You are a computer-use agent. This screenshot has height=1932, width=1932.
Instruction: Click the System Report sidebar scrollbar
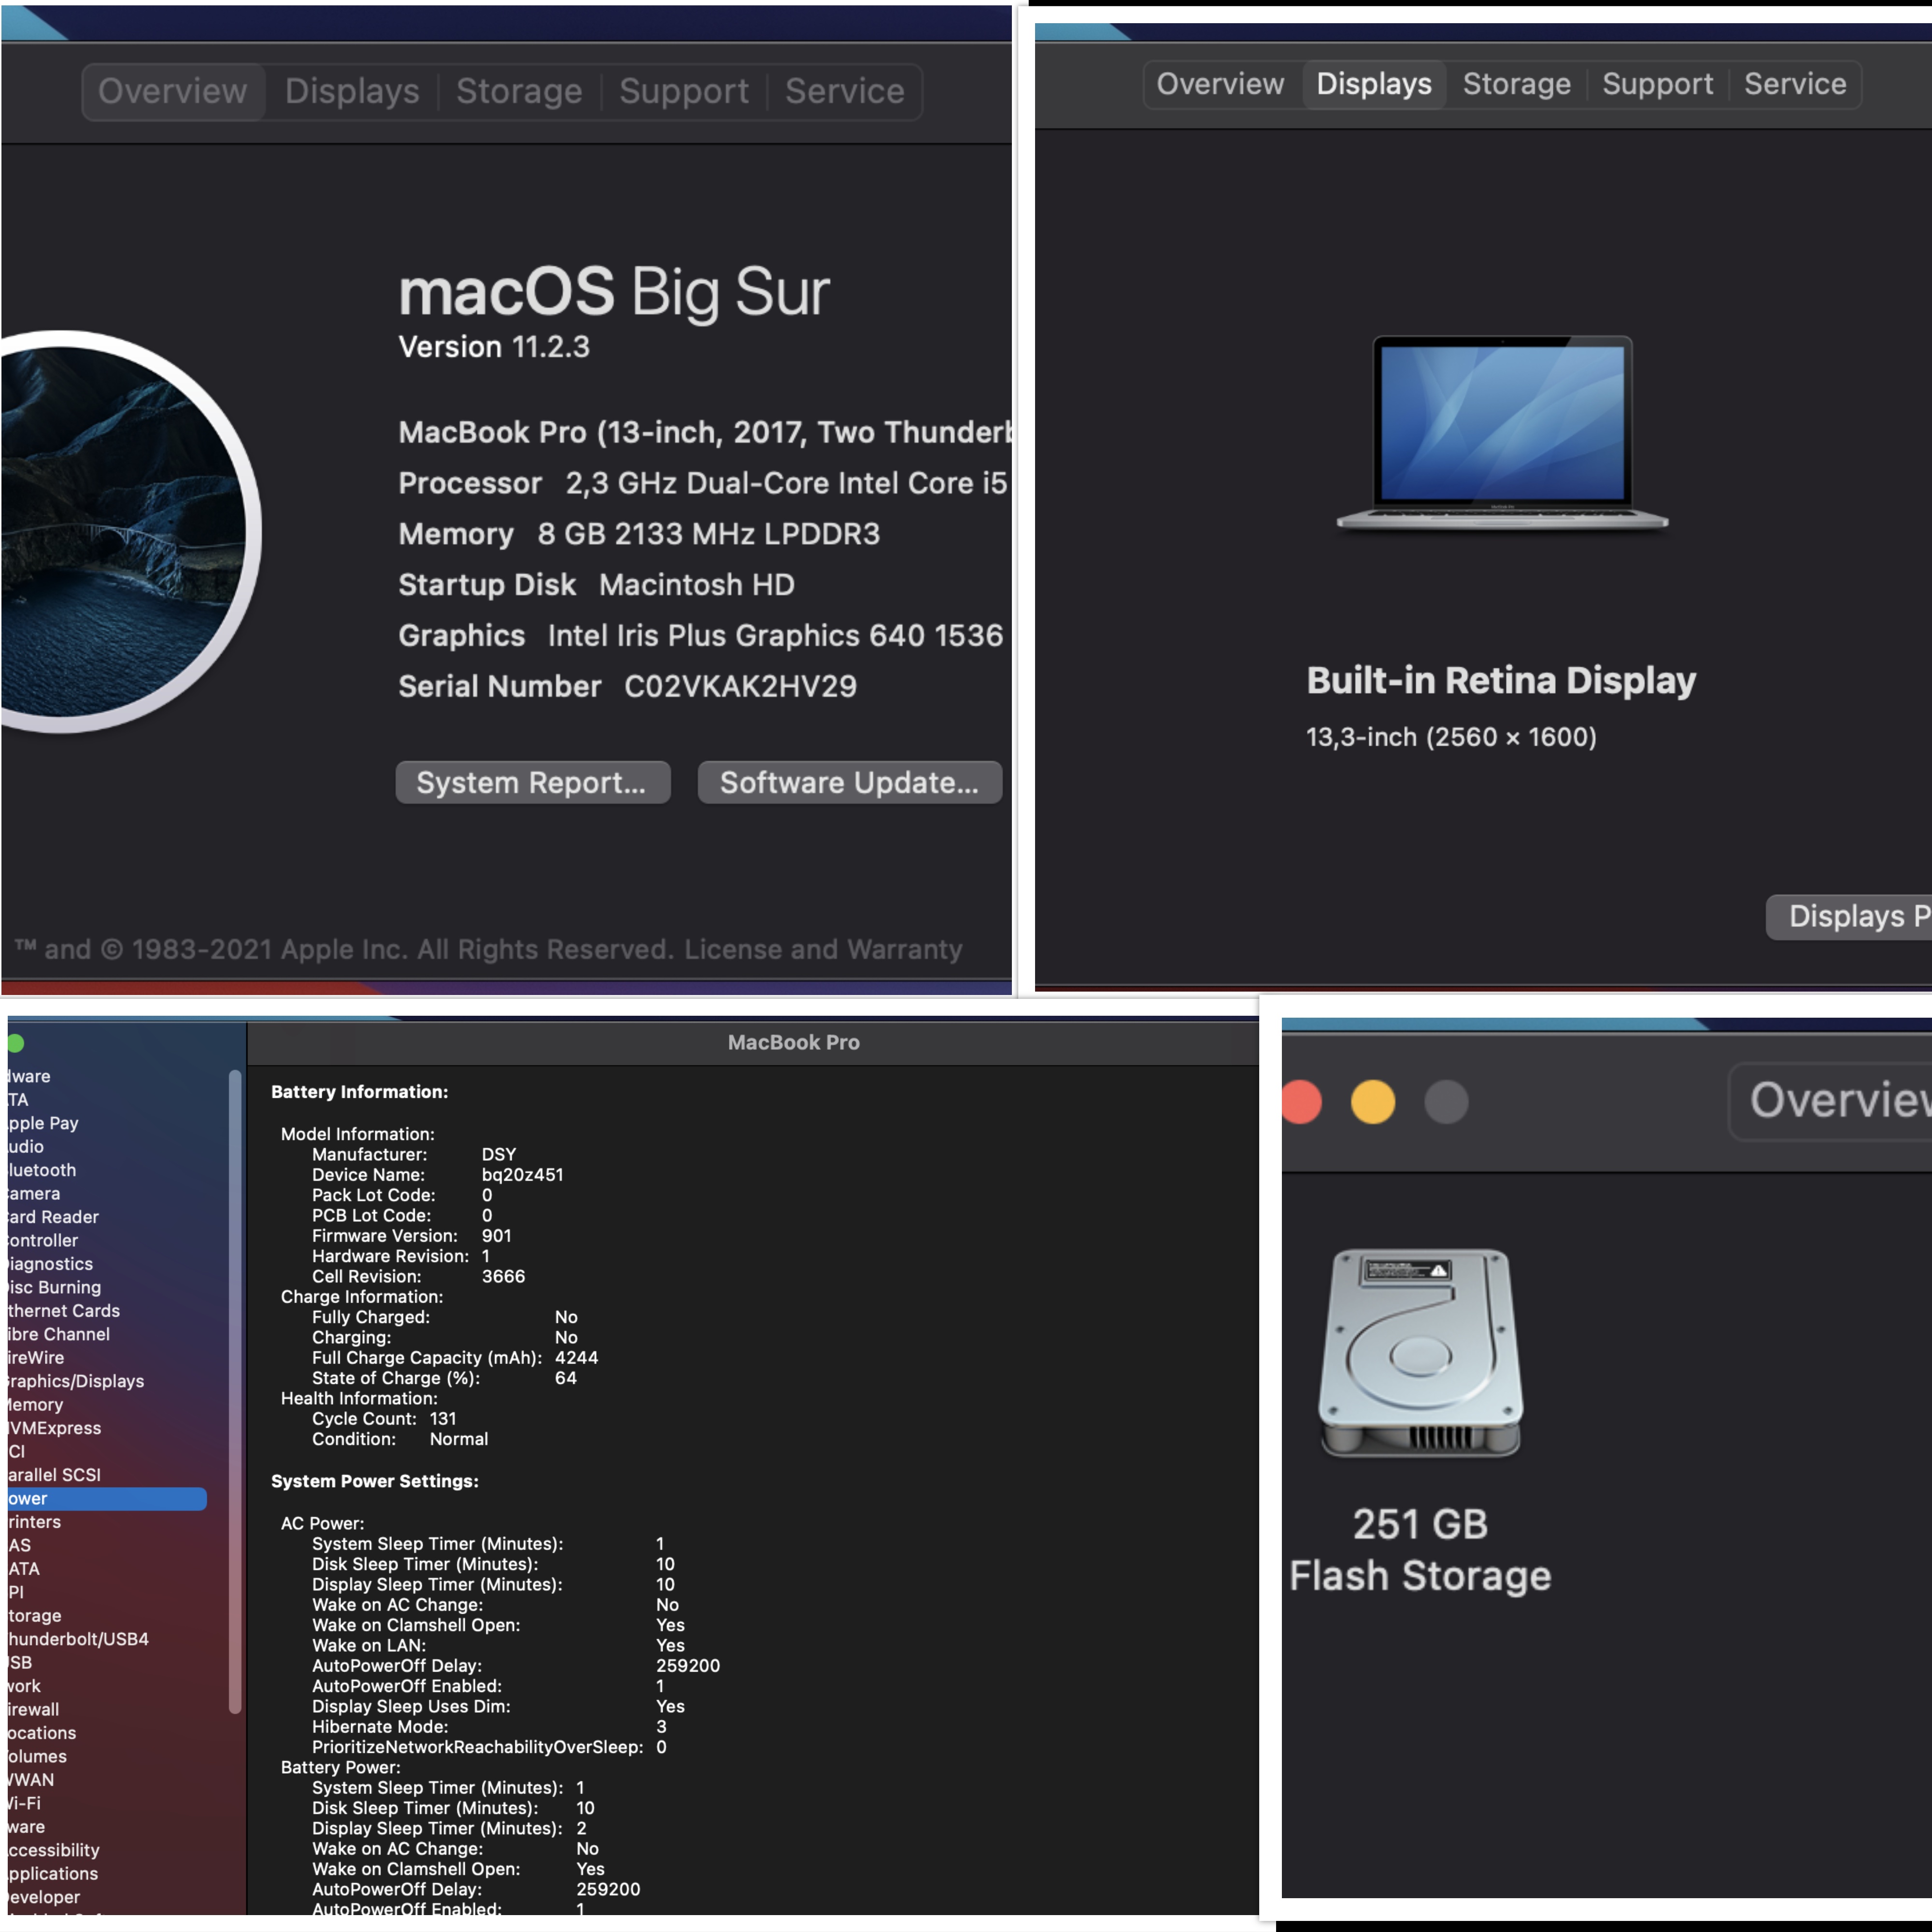pyautogui.click(x=235, y=1391)
